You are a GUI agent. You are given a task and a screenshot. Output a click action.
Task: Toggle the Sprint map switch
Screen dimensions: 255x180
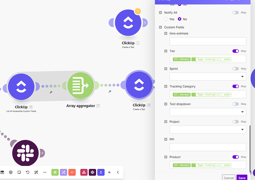235,69
